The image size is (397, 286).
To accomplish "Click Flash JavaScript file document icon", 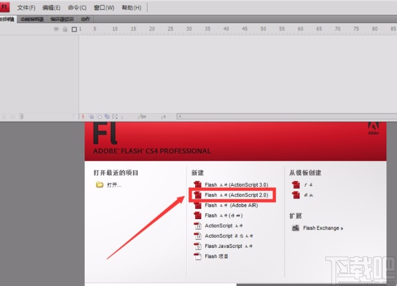I will click(x=197, y=246).
